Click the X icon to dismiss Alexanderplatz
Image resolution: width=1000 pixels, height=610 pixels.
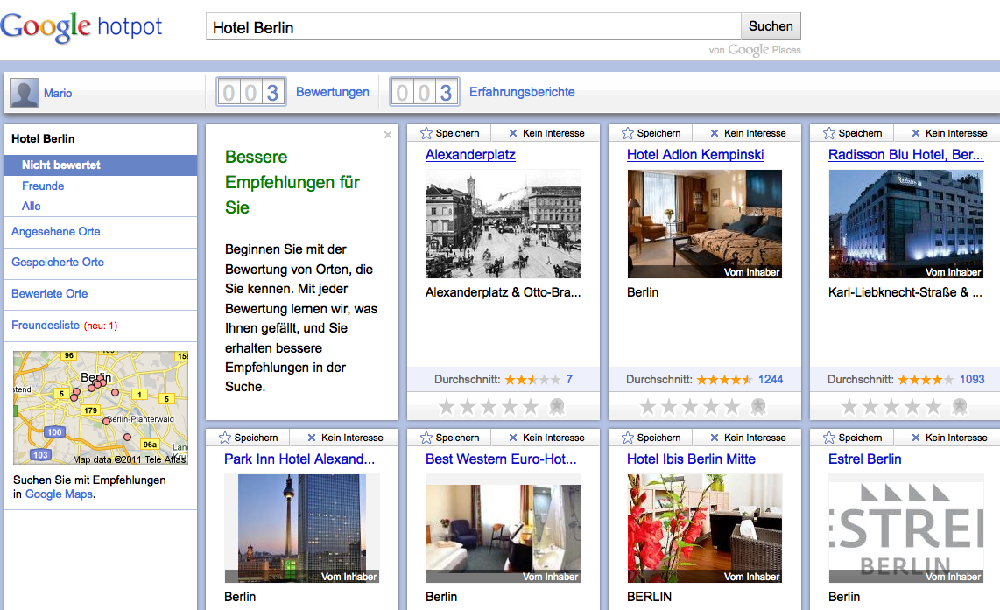point(513,133)
